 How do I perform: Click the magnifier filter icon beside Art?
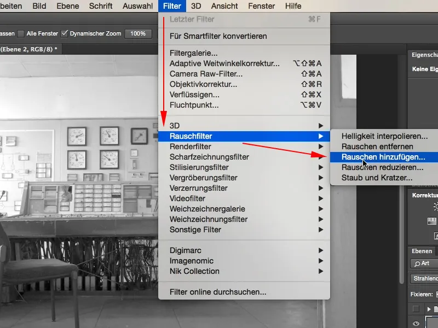point(418,263)
